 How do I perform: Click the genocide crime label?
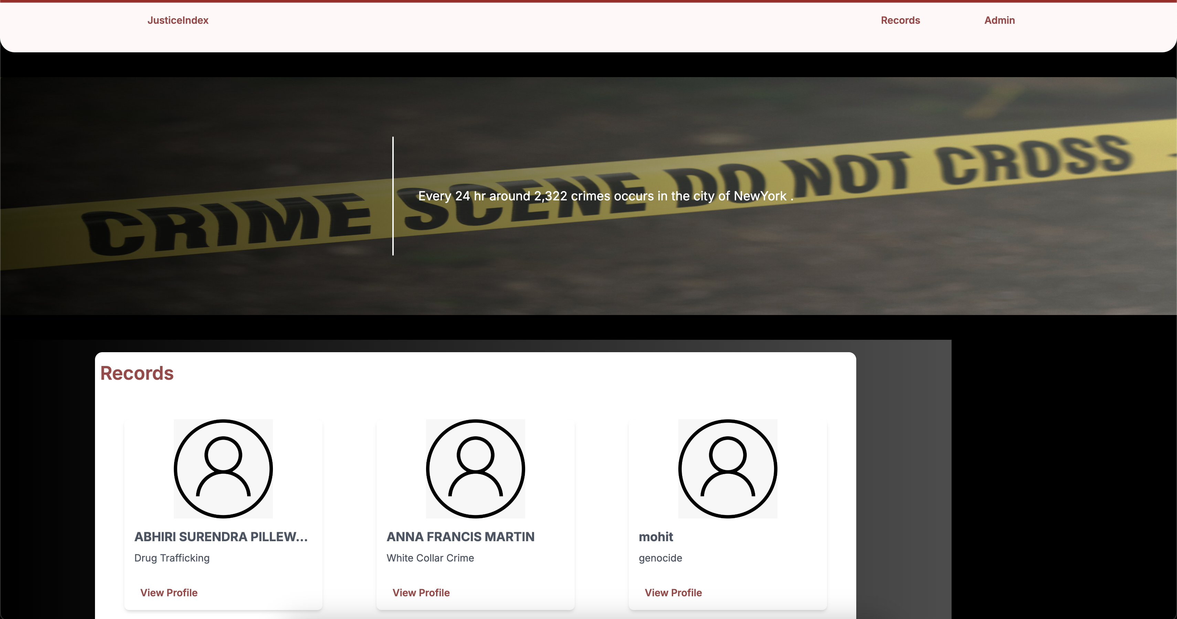pyautogui.click(x=660, y=558)
